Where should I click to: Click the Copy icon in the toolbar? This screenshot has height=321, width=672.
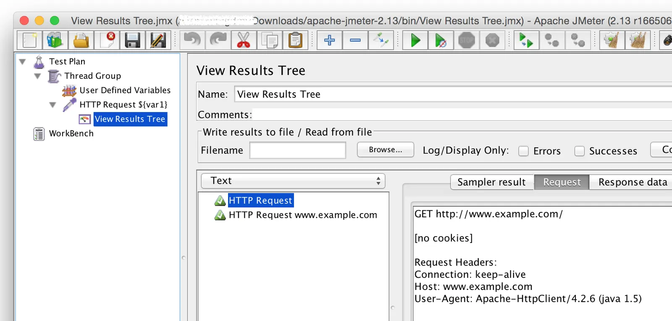[x=270, y=41]
